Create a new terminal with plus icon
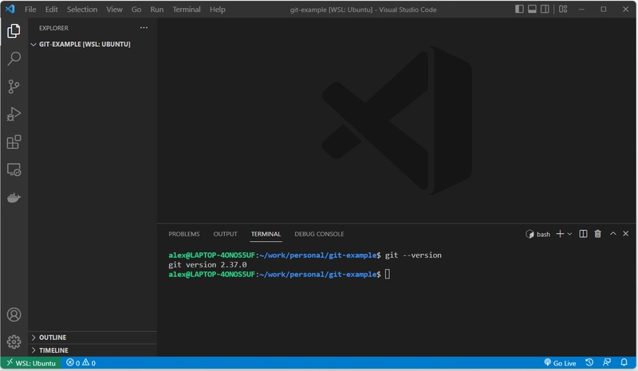 tap(560, 233)
